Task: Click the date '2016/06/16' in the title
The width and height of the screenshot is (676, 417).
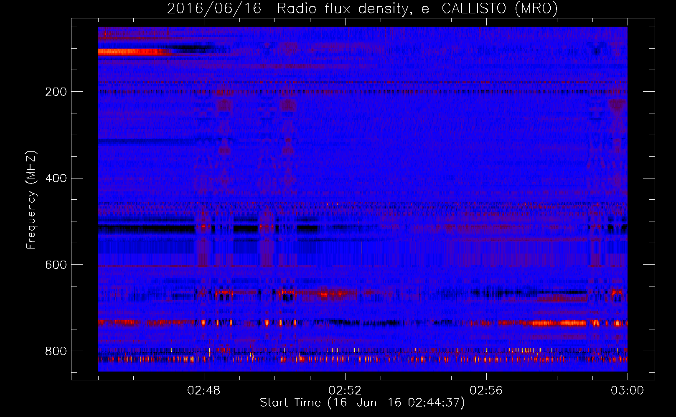Action: [214, 8]
